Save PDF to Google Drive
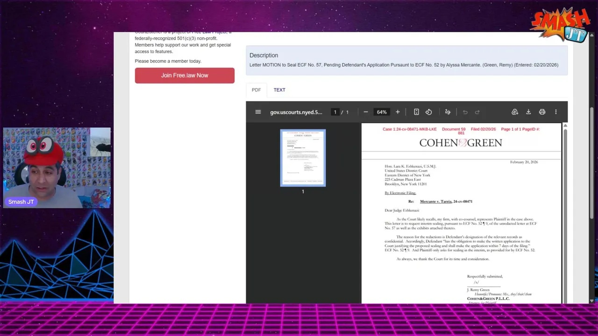The image size is (598, 336). click(515, 112)
